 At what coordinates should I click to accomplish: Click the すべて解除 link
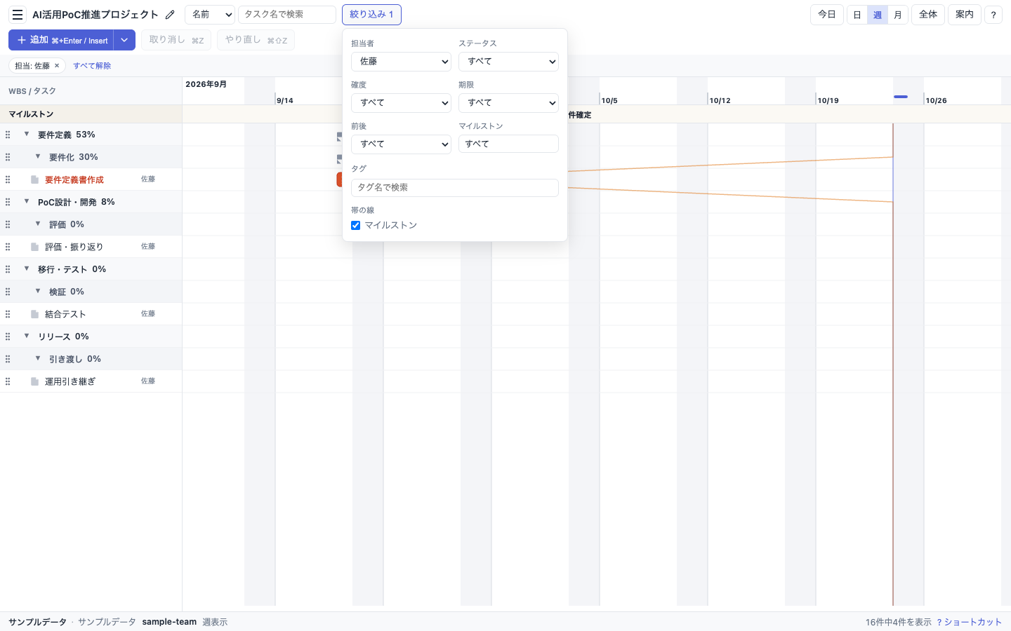coord(92,66)
